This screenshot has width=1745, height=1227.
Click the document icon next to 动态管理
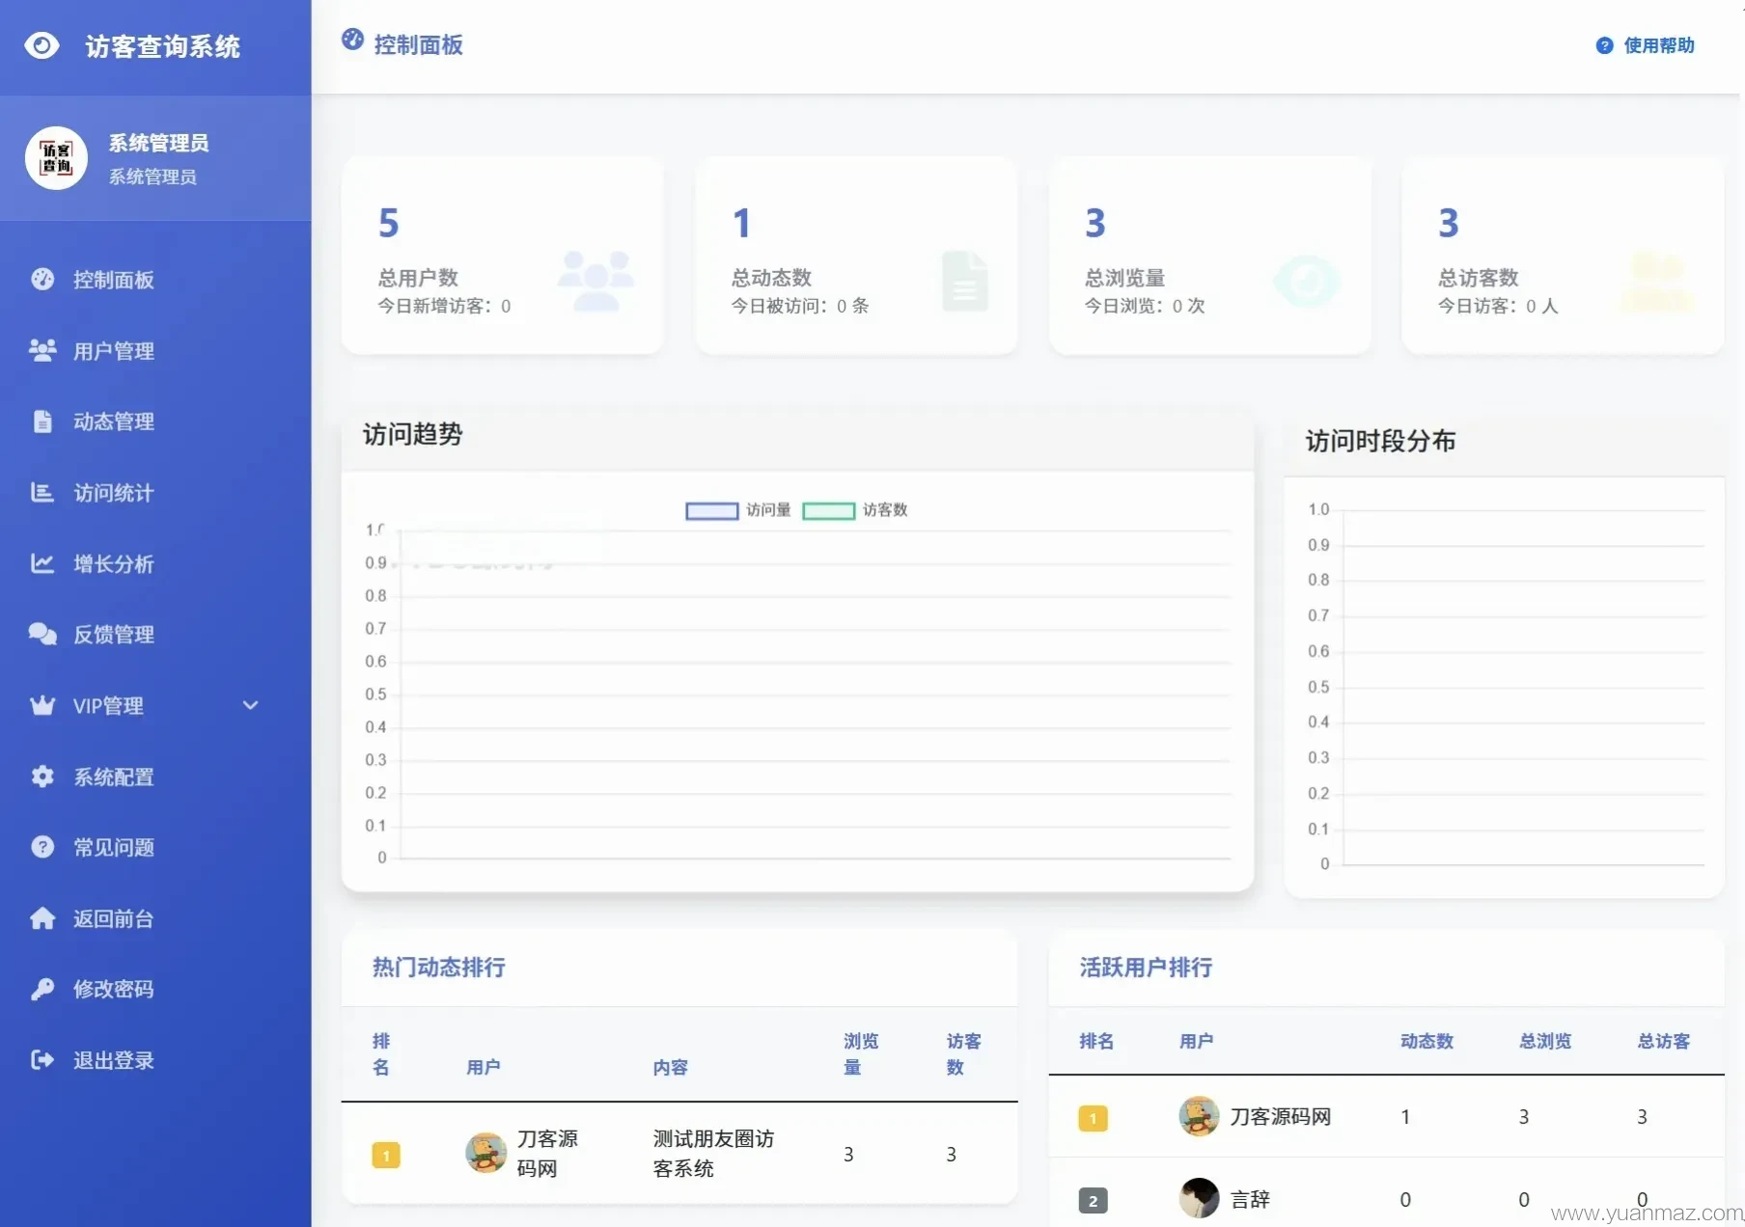point(42,422)
